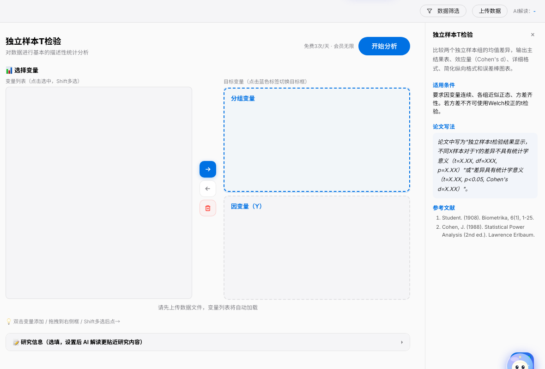Screen dimensions: 545x369
Task: Click the red trash icon to clear variables
Action: pyautogui.click(x=208, y=208)
